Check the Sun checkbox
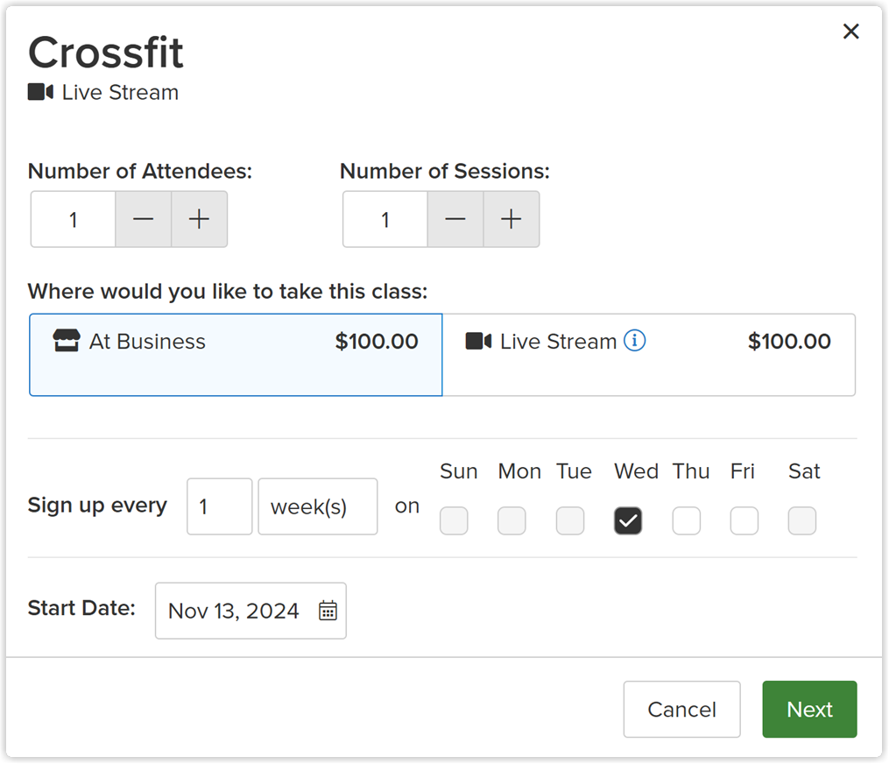 coord(454,520)
